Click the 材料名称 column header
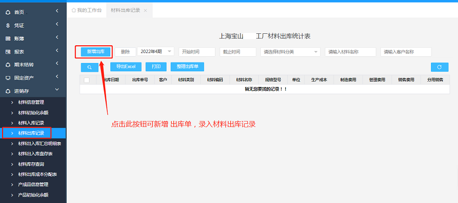This screenshot has height=203, width=458. [244, 80]
